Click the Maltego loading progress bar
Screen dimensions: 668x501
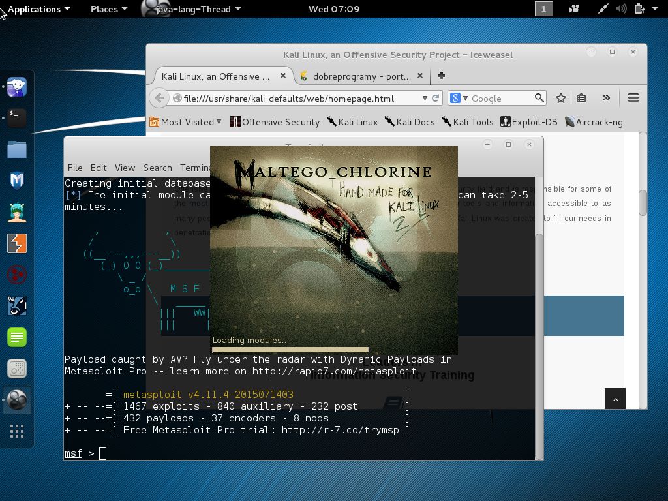coord(290,350)
